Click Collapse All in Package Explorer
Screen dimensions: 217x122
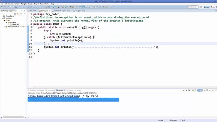(x=15, y=14)
